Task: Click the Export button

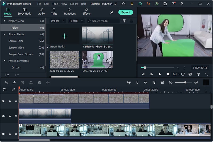Action: pos(126,12)
